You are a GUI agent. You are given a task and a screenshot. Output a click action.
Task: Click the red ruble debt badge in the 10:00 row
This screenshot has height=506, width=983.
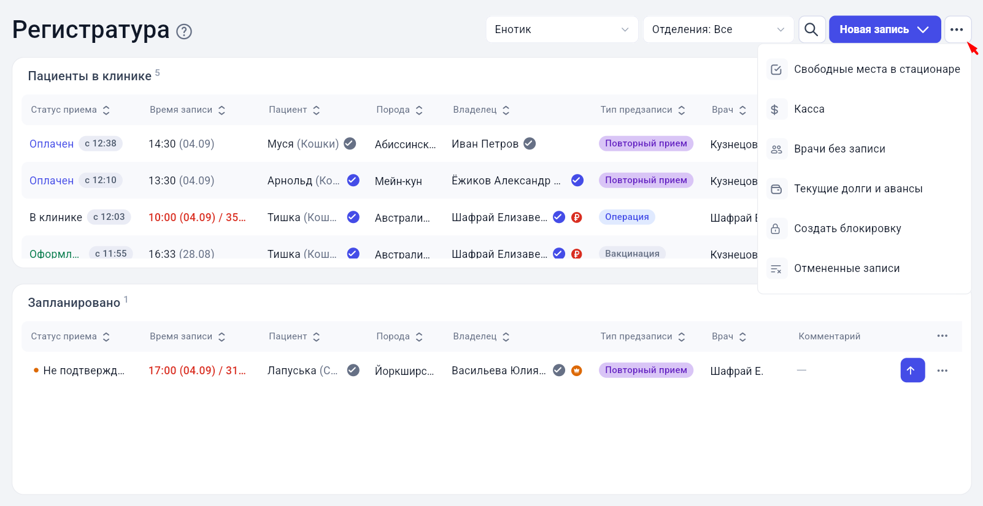[577, 217]
